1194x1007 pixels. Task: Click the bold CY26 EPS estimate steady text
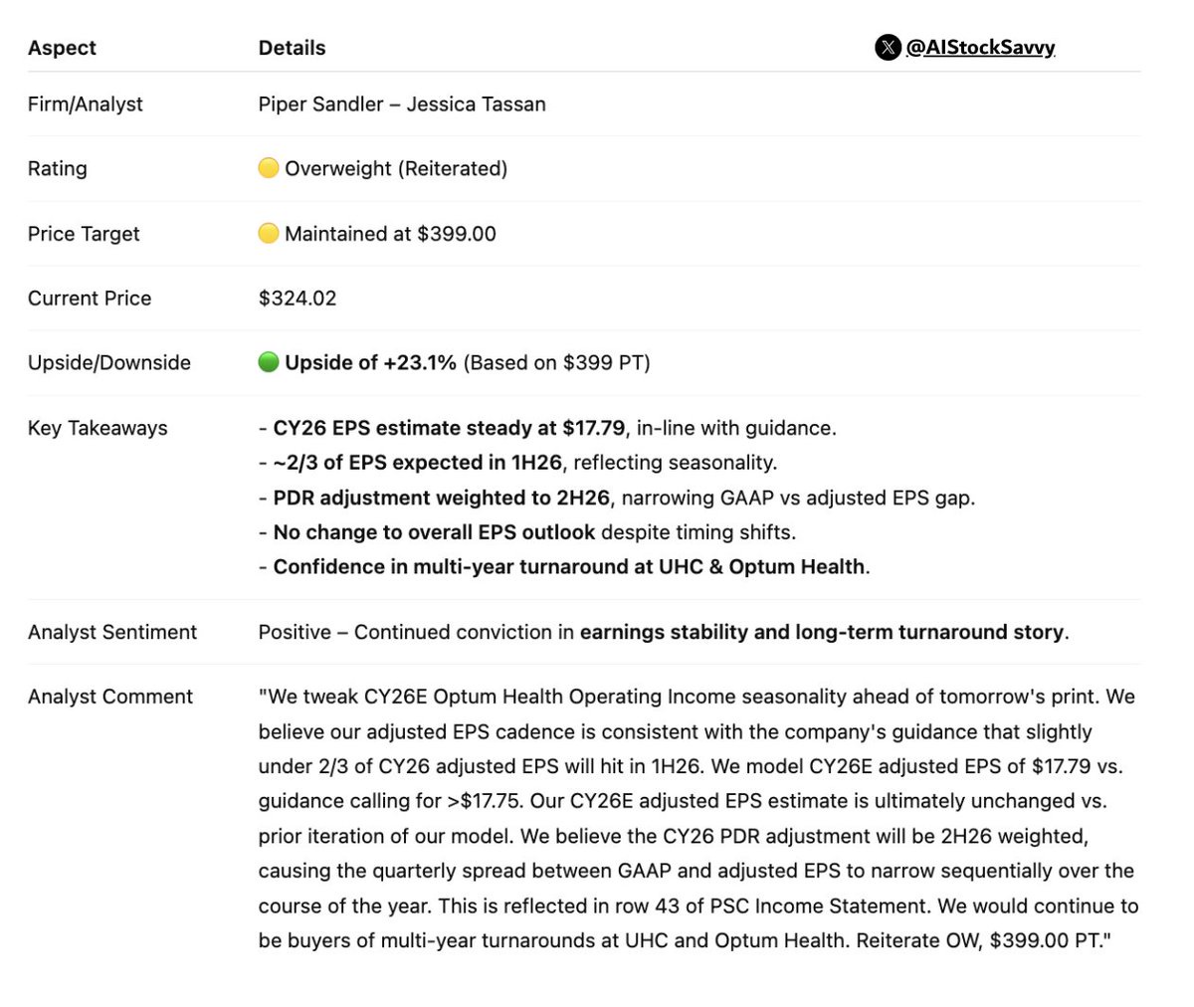(449, 428)
